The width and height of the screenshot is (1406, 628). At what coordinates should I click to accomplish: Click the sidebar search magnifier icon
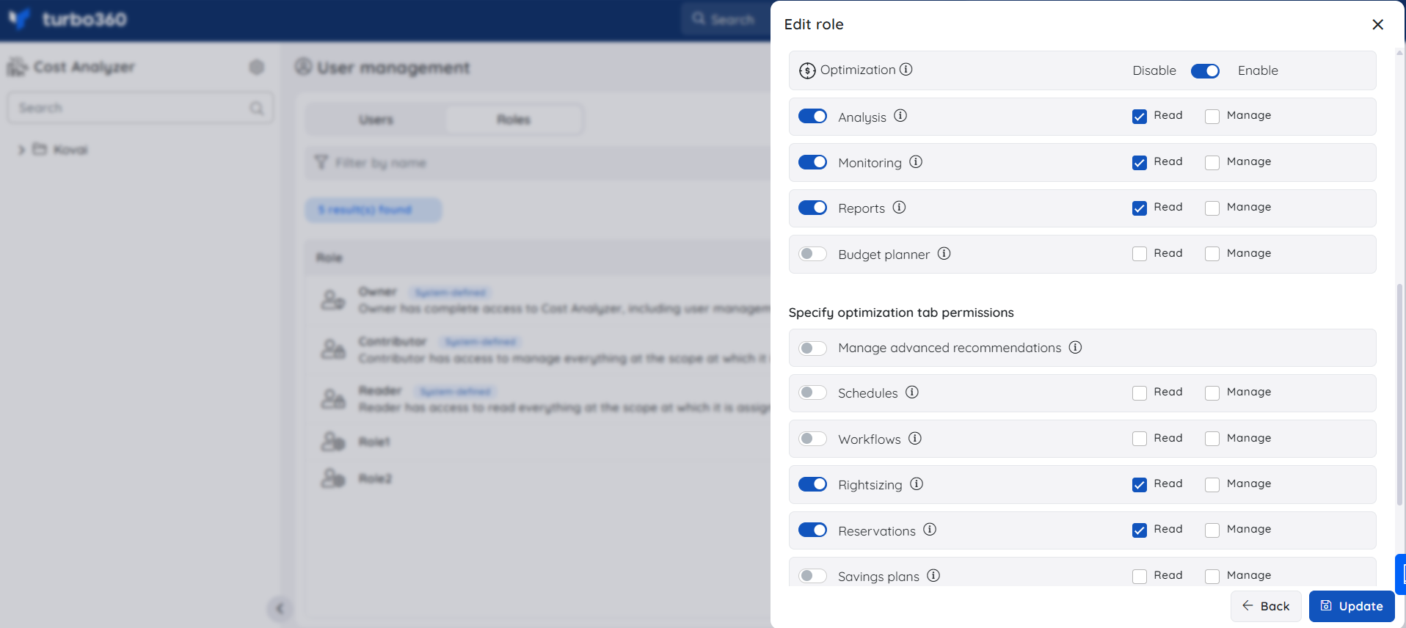[x=256, y=108]
